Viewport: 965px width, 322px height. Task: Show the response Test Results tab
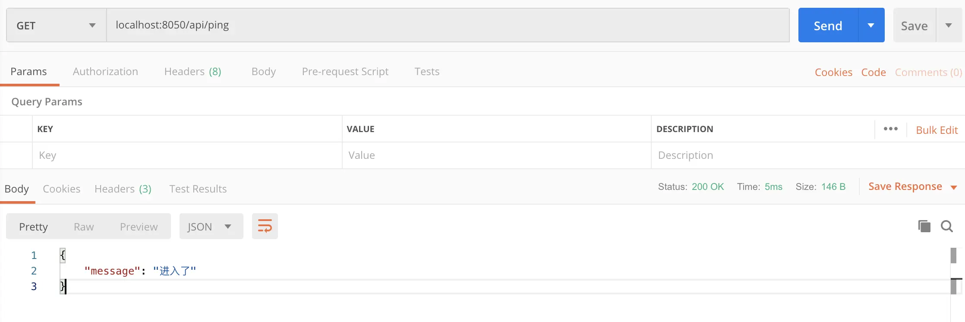click(198, 189)
